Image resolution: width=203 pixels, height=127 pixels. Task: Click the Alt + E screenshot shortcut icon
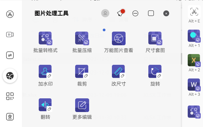coord(194,12)
